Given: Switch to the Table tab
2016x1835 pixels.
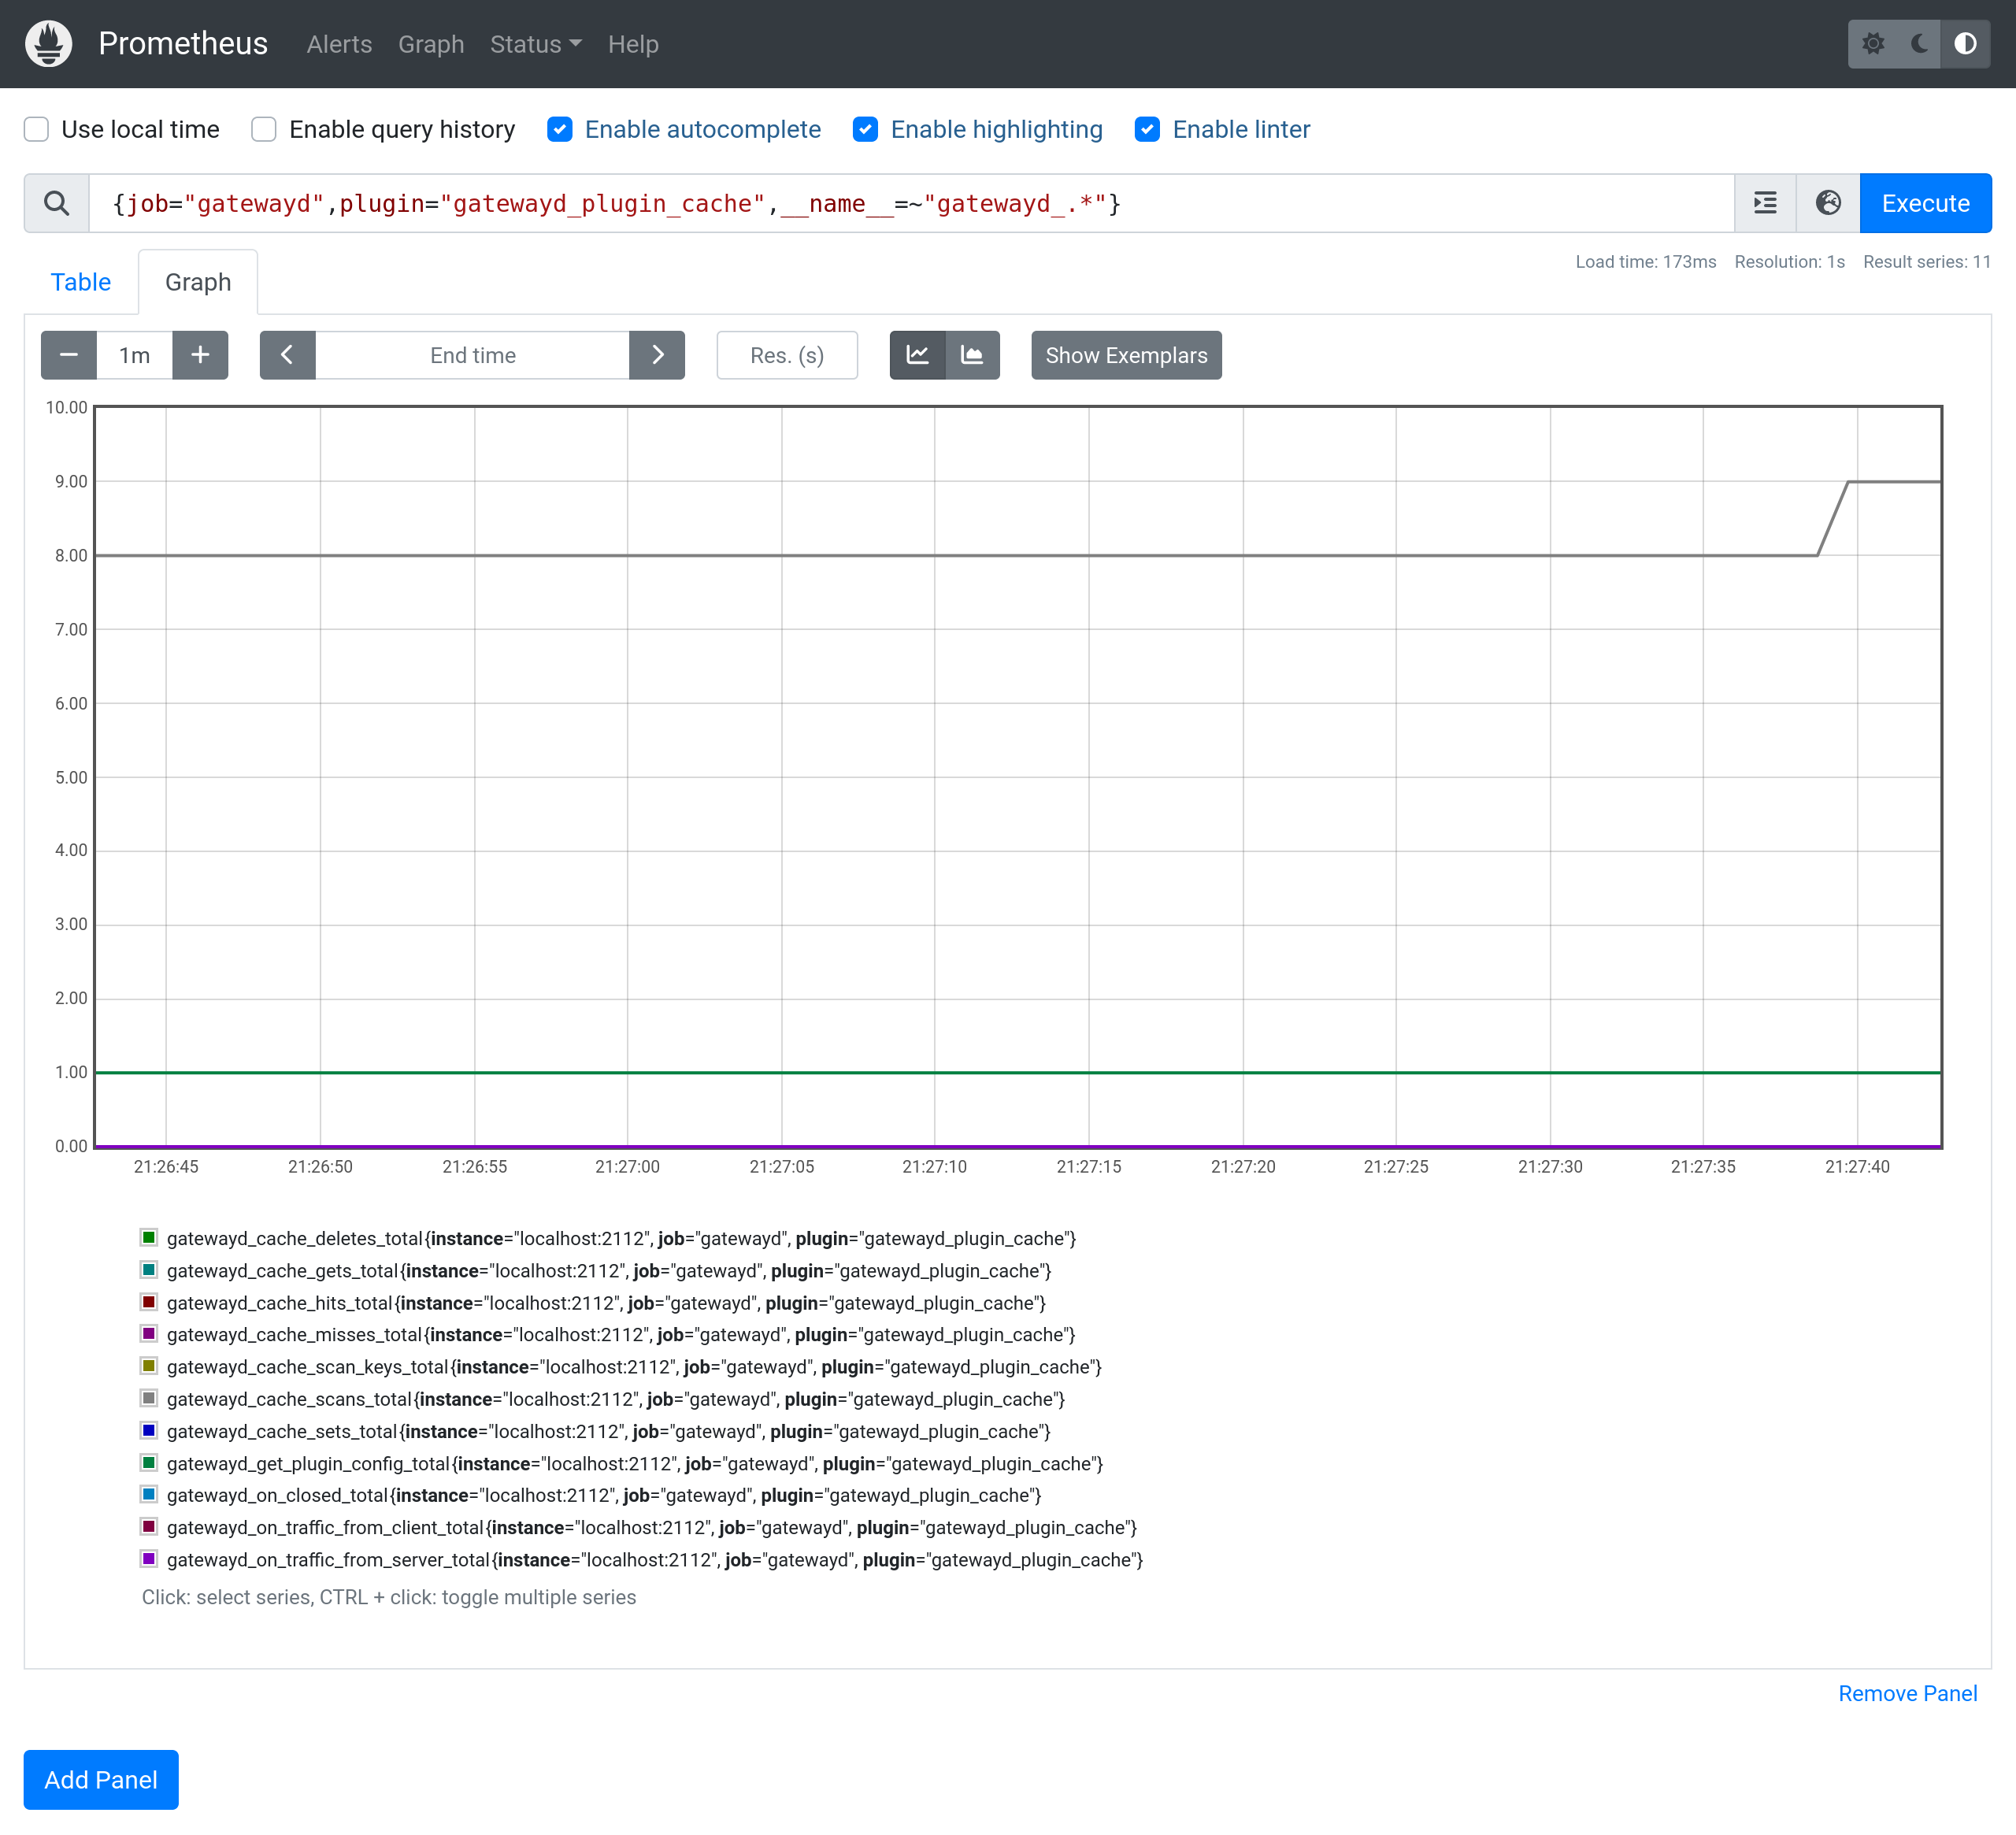Looking at the screenshot, I should 81,282.
